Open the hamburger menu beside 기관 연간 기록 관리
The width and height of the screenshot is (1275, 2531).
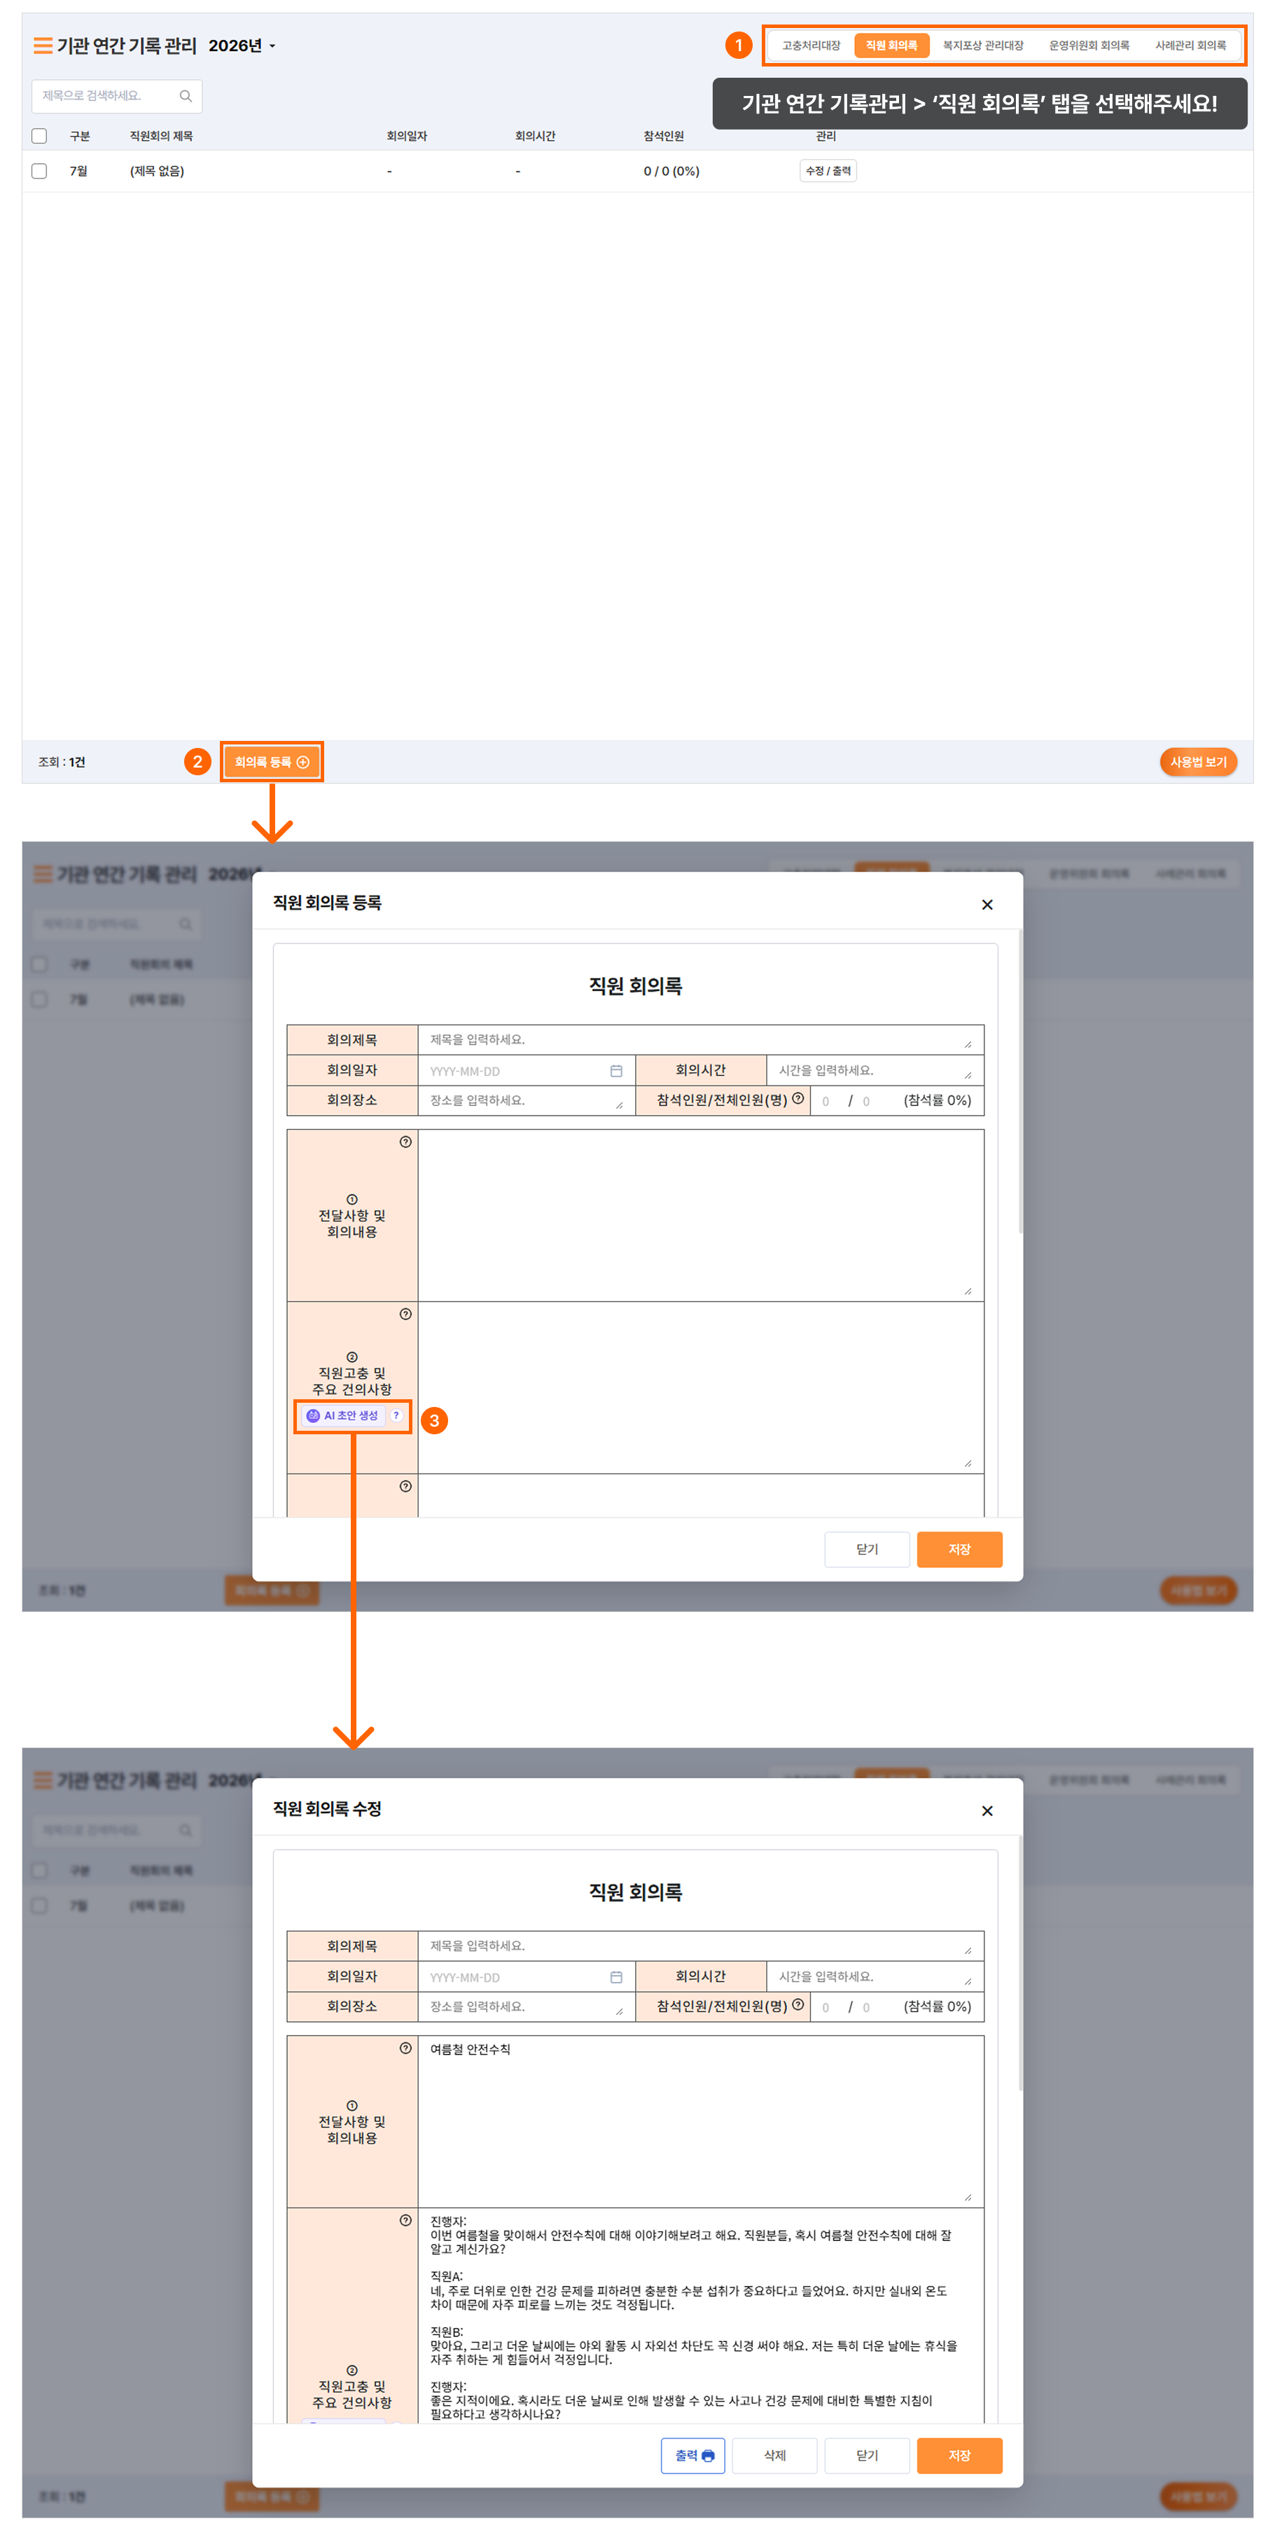[x=42, y=46]
